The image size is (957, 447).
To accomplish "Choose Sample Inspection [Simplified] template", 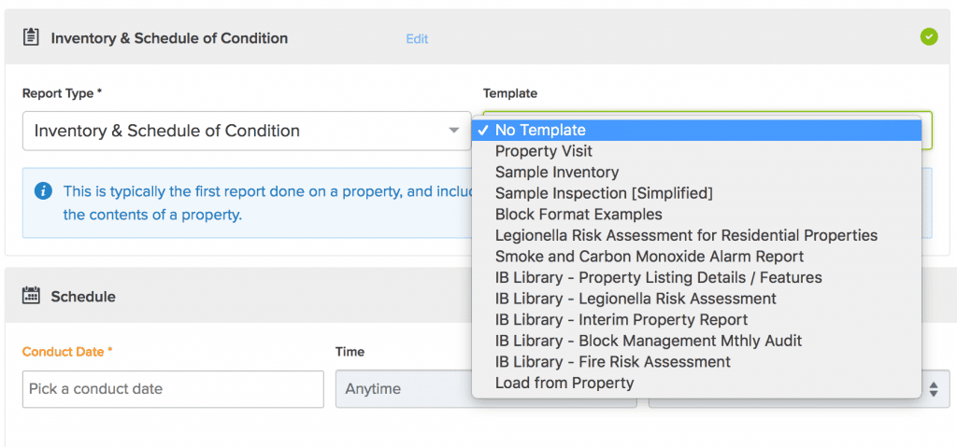I will coord(604,193).
